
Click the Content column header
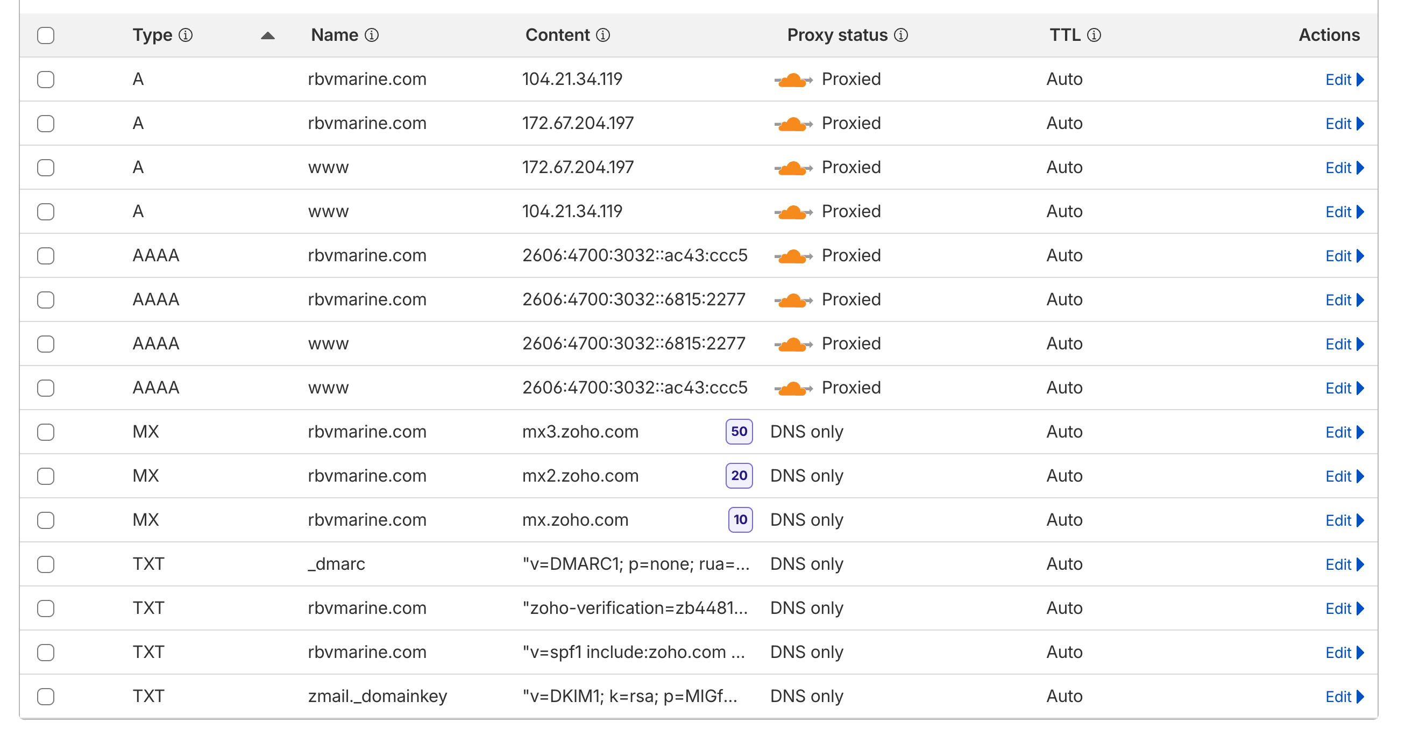coord(557,35)
